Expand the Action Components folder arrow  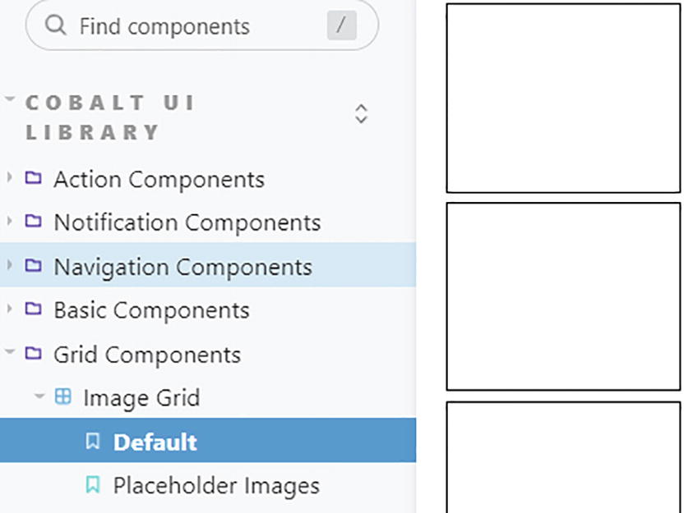coord(10,178)
